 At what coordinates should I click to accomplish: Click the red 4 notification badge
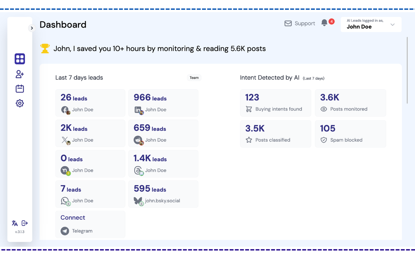pyautogui.click(x=331, y=21)
